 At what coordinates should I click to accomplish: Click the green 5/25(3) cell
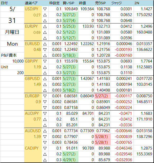[x=70, y=26]
